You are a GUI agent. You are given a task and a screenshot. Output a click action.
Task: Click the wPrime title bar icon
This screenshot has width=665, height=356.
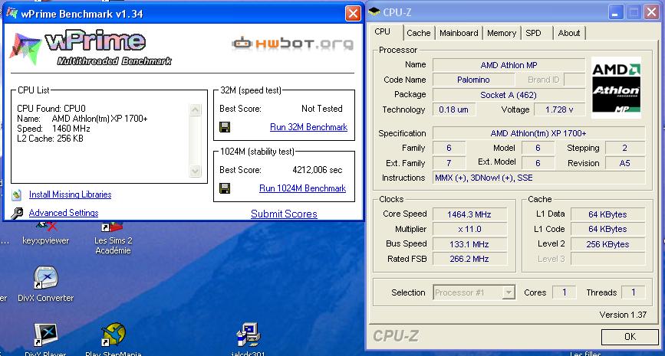12,13
